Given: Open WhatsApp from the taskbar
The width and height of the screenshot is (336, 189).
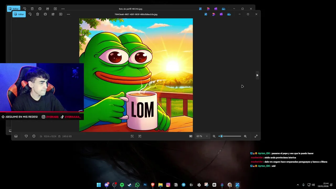Looking at the screenshot, I should [137, 185].
